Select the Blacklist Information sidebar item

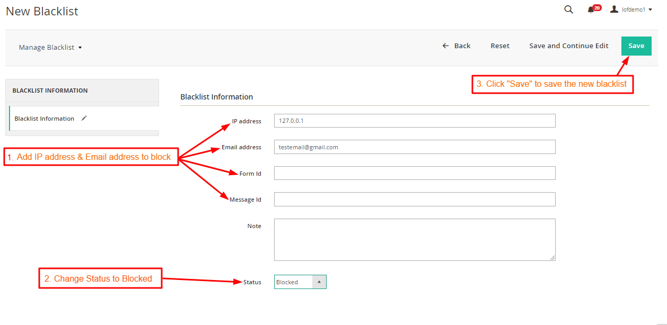(44, 118)
